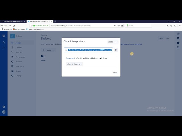Screen dimensions: 182x136
Task: Click the address bar URL
Action: point(70,26)
